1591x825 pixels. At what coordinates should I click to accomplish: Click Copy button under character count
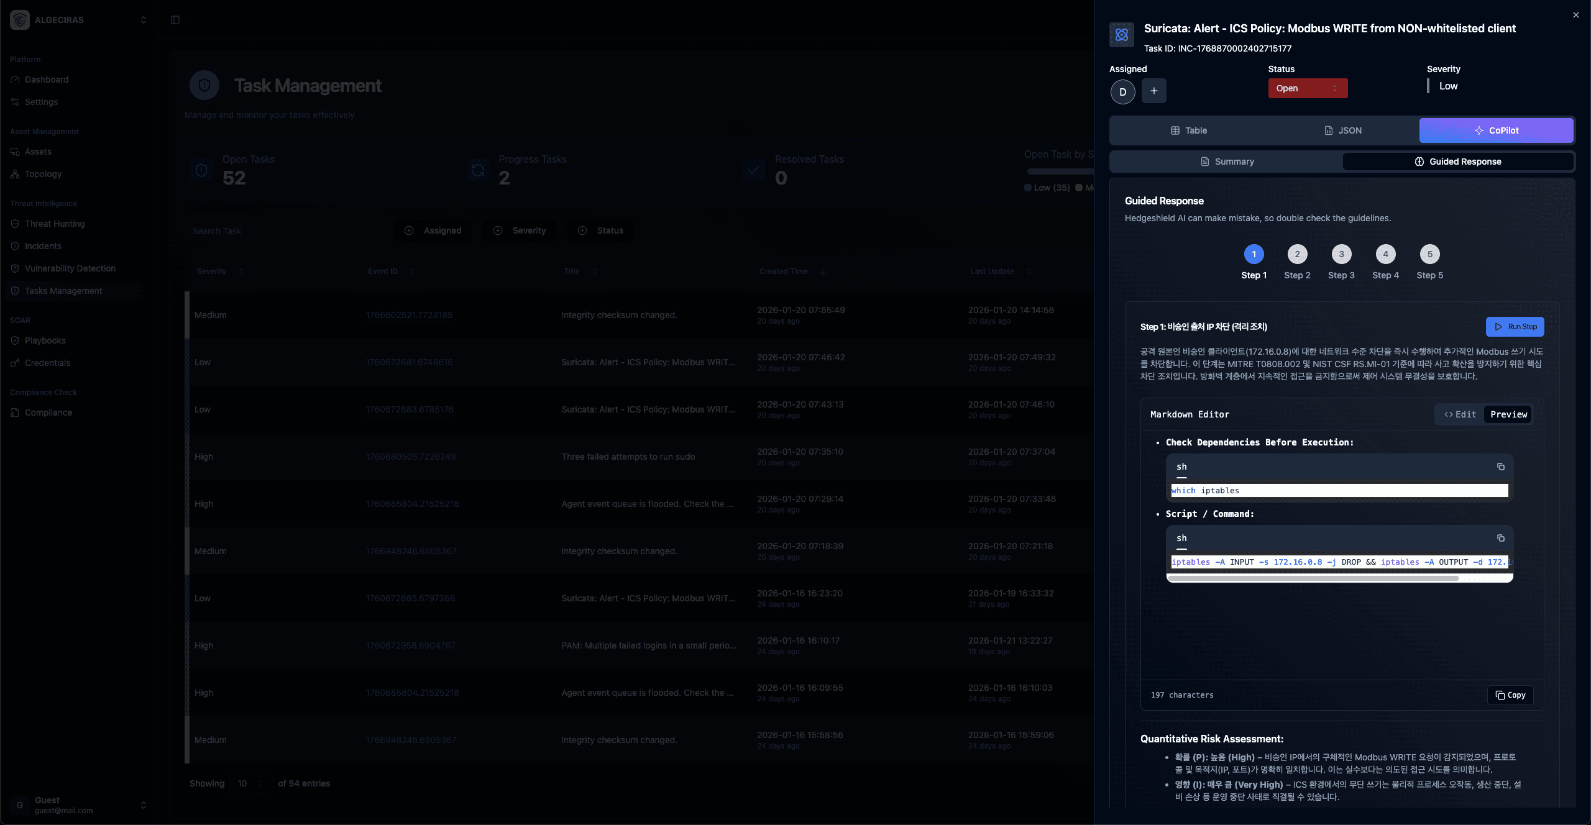[1510, 695]
